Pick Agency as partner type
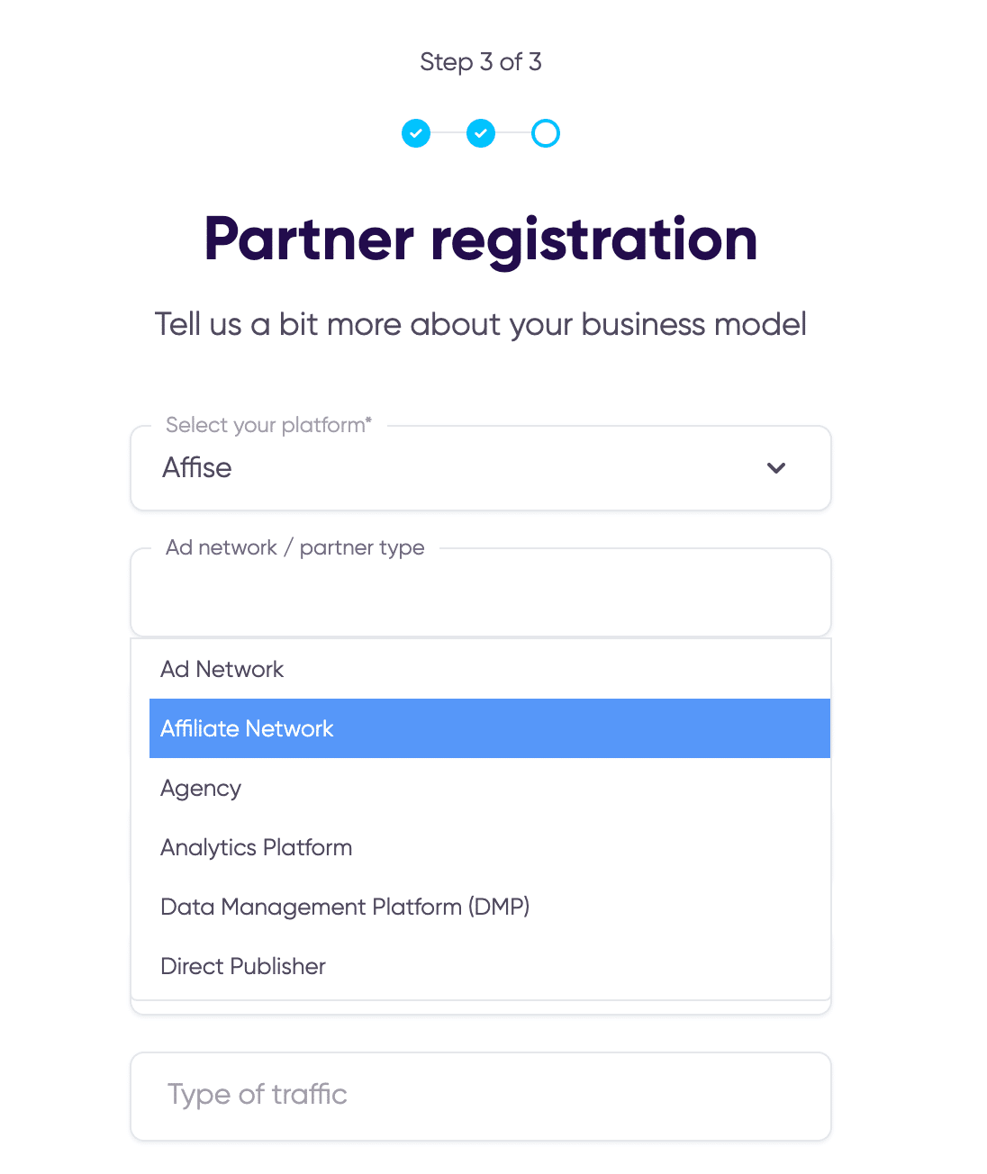 pyautogui.click(x=201, y=788)
